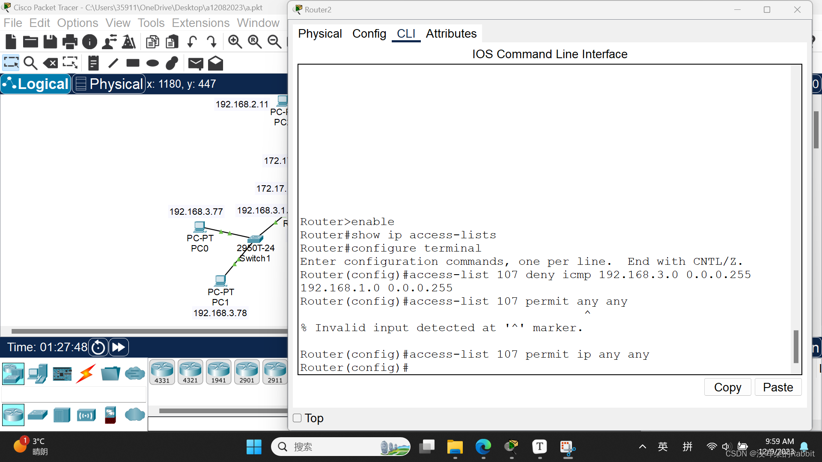Select the Components category icon

(x=62, y=373)
